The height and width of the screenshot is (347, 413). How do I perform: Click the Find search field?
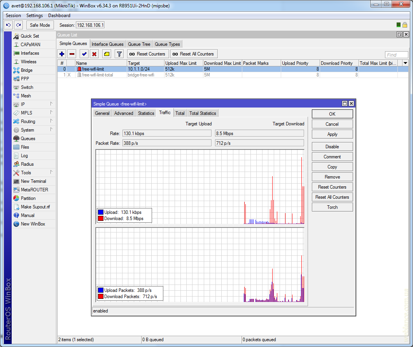pyautogui.click(x=396, y=55)
